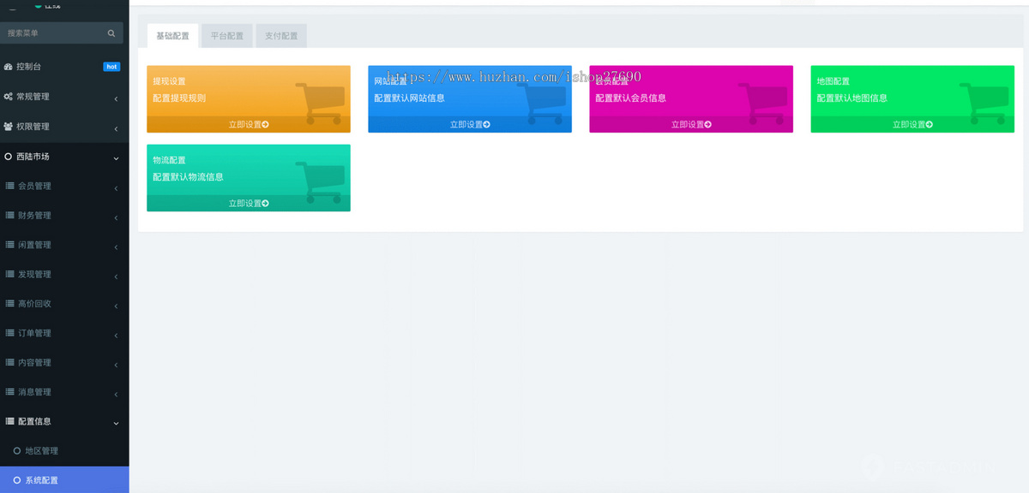Click the gears icon beside 常规管理
1029x493 pixels.
click(x=9, y=97)
